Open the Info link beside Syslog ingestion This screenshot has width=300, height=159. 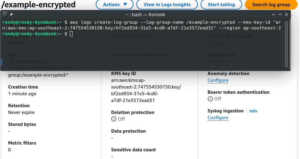click(253, 111)
